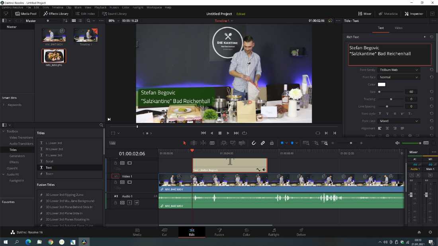Open Chrome from the Windows taskbar
This screenshot has width=438, height=246.
(51, 242)
